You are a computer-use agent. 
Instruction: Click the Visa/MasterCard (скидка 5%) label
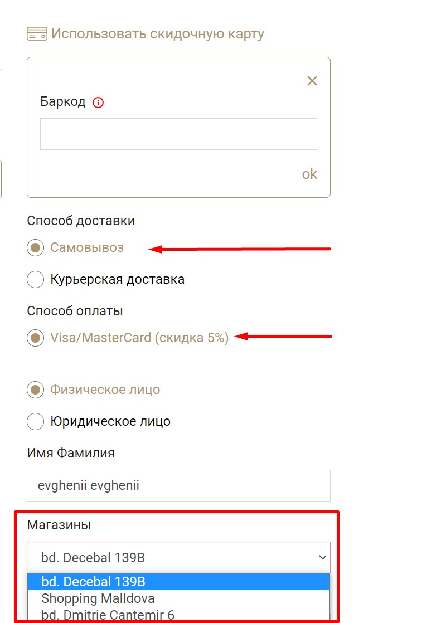(139, 338)
